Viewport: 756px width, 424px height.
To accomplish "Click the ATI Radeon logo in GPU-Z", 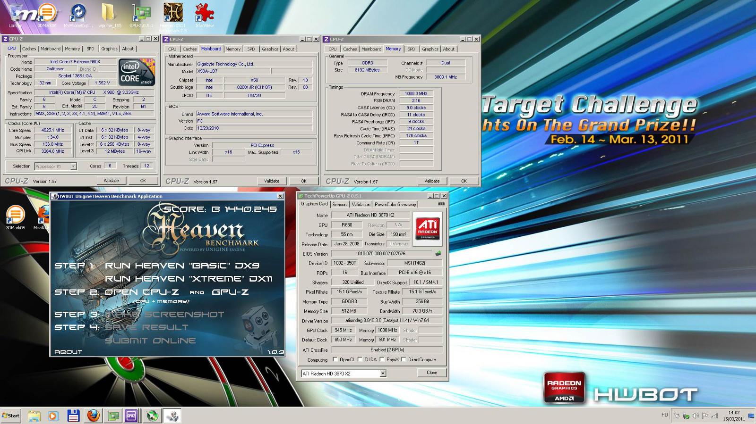I will point(428,229).
